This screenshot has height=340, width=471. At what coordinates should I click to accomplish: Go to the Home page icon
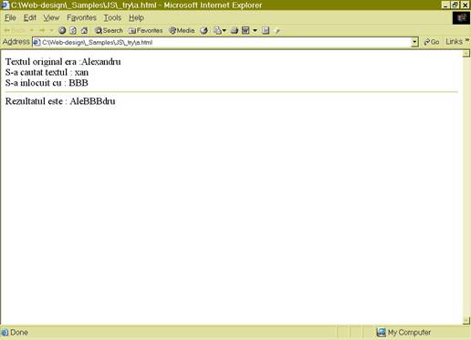[x=84, y=30]
